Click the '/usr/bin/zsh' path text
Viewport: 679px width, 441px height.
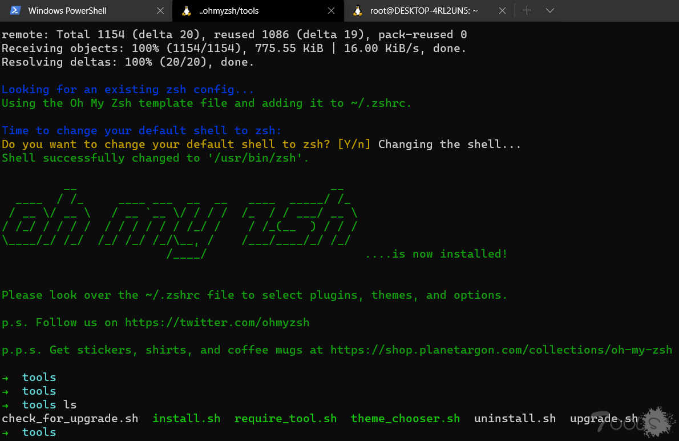tap(255, 158)
